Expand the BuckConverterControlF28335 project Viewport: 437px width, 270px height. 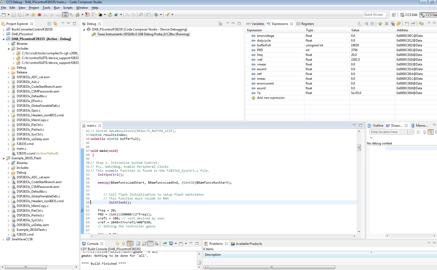tap(3, 29)
